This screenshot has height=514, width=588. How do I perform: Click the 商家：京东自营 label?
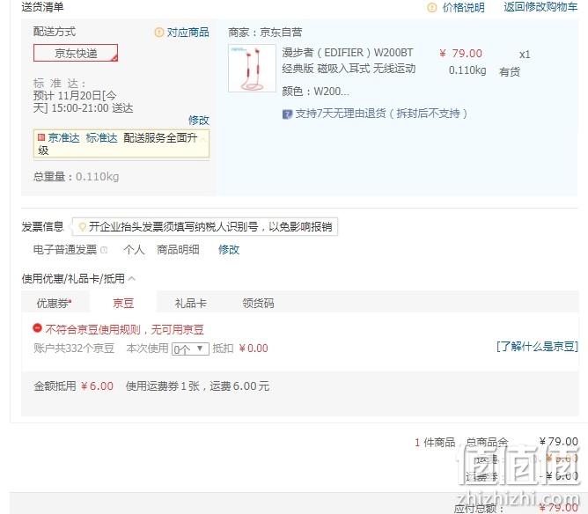(265, 33)
